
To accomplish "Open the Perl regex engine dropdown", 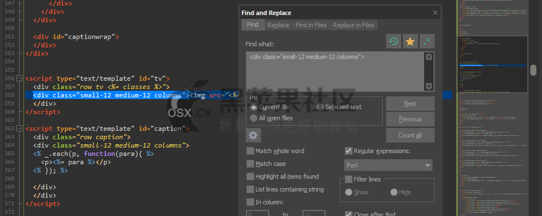I will click(x=388, y=165).
